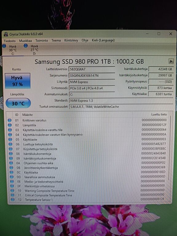Click the Hyvä 97 % health status button

(x=18, y=81)
